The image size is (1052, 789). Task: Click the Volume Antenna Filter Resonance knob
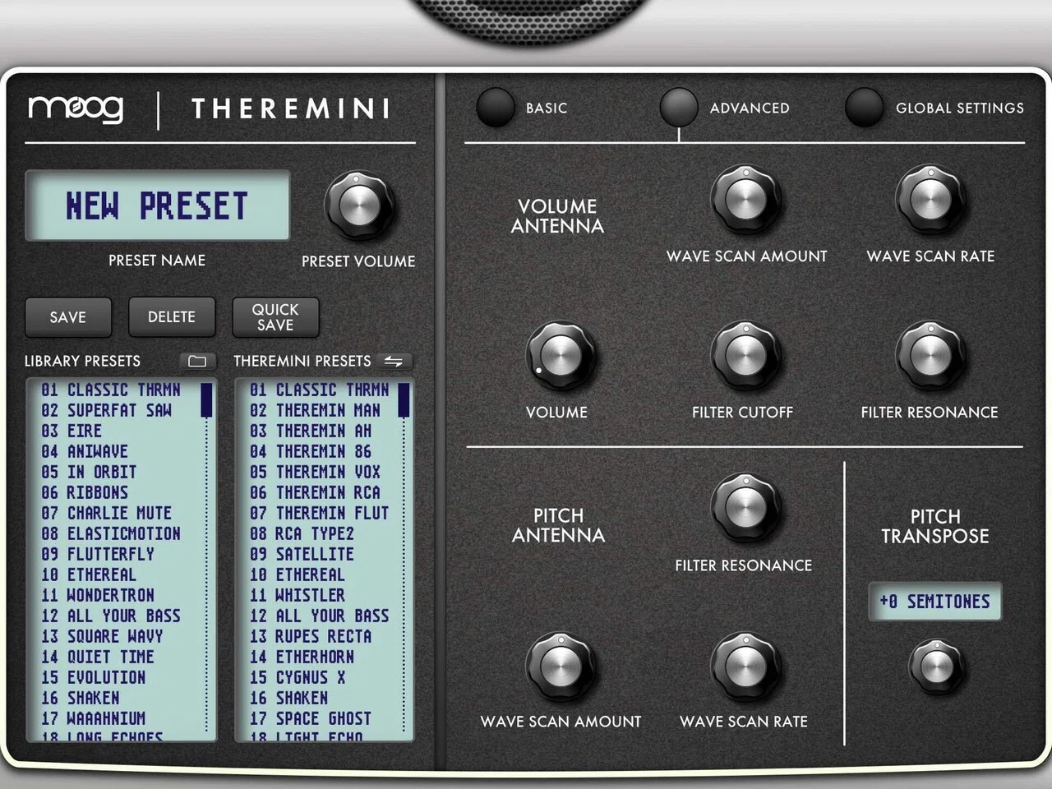click(x=930, y=356)
